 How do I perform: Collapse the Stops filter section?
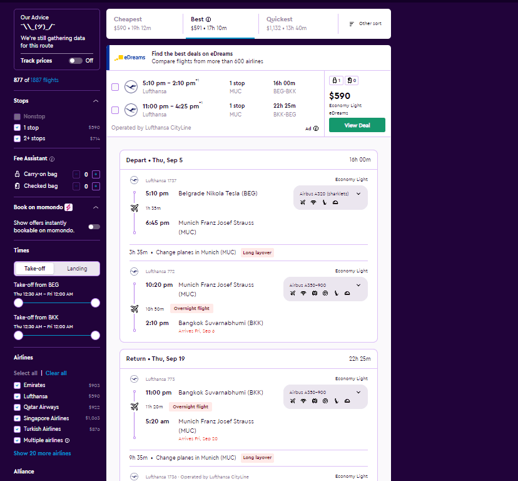click(x=96, y=101)
